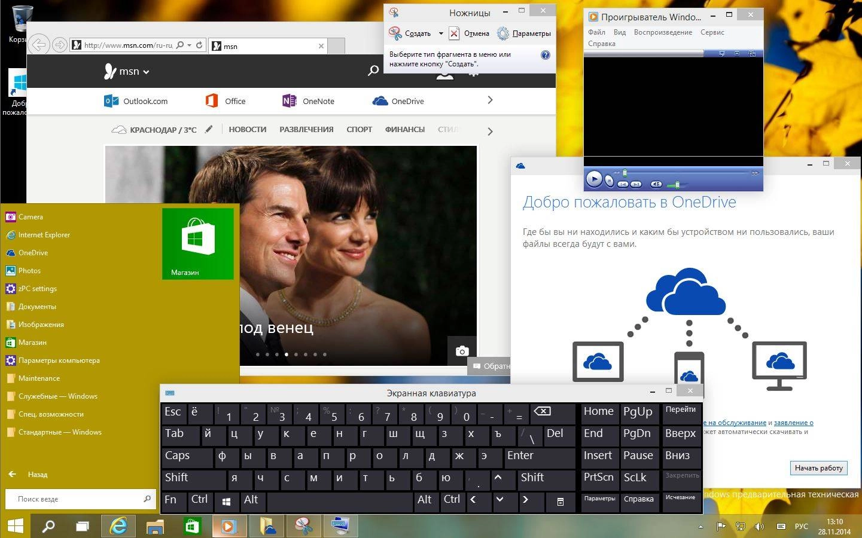
Task: Click the edit pencil next to Краснодар weather
Action: 208,129
